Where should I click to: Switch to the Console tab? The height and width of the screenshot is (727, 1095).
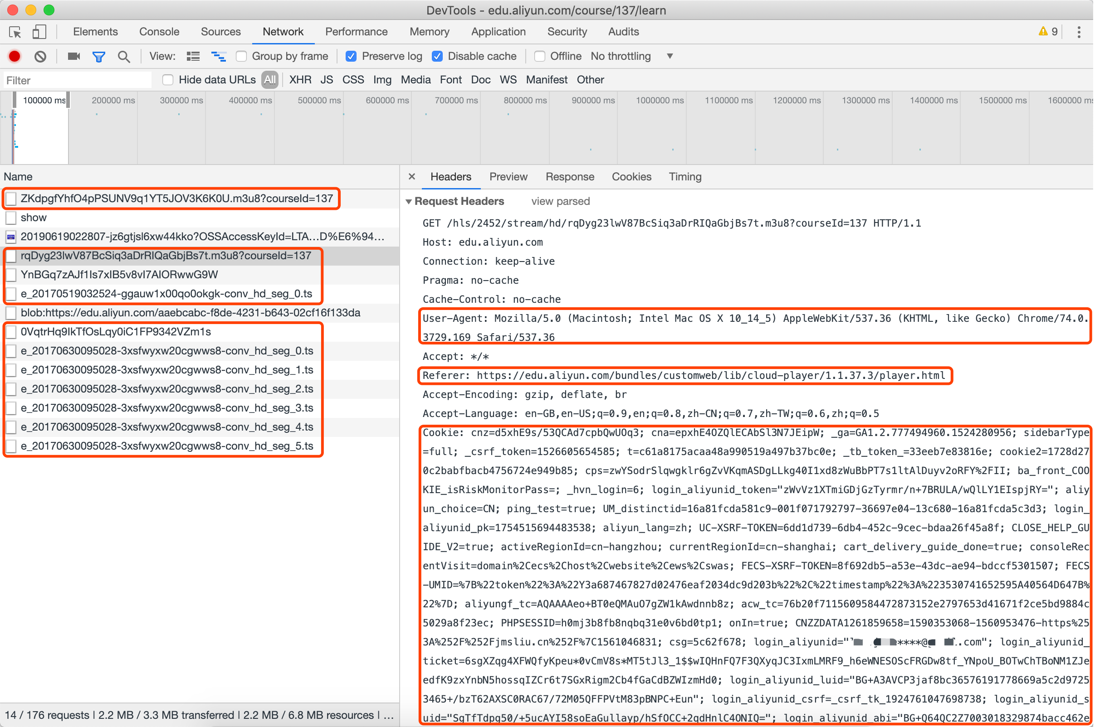pyautogui.click(x=159, y=32)
